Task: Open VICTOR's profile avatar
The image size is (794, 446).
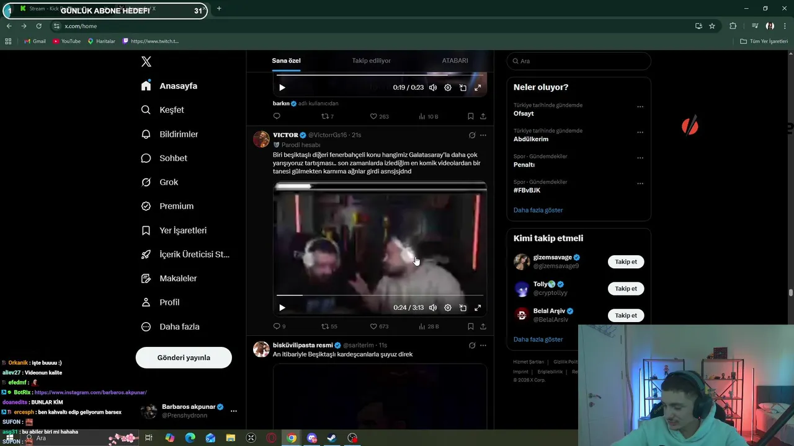Action: point(261,139)
